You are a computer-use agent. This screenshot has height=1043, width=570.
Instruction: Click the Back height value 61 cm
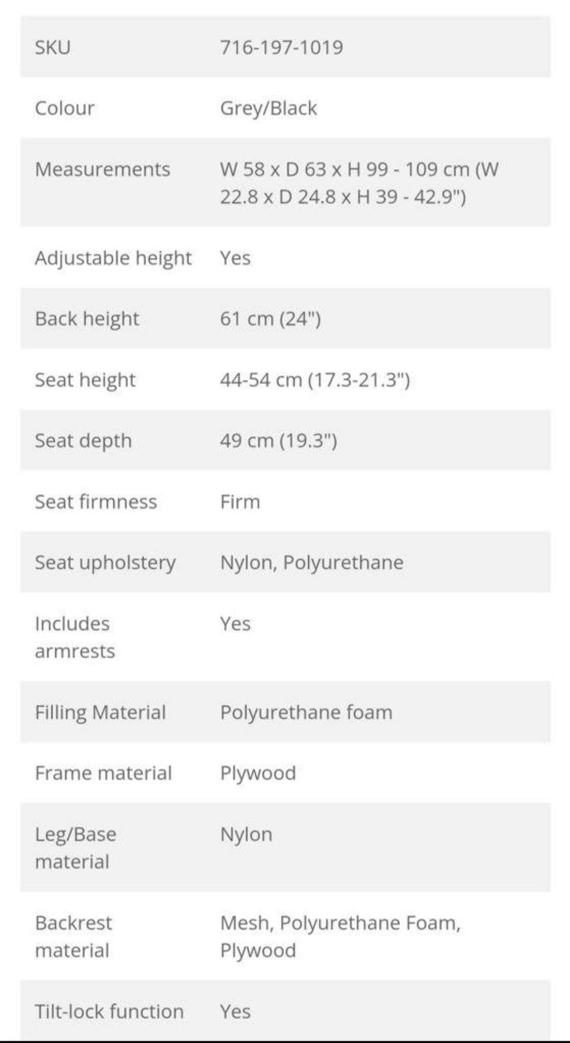click(x=270, y=319)
